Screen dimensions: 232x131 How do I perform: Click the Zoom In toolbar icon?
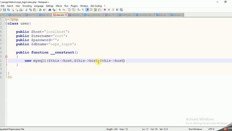[59, 10]
